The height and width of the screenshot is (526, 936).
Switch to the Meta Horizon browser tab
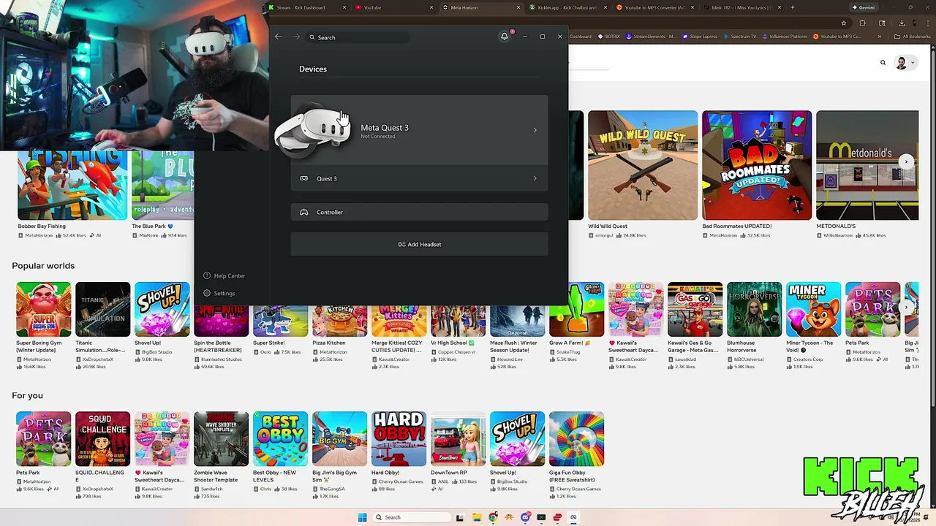click(x=483, y=7)
